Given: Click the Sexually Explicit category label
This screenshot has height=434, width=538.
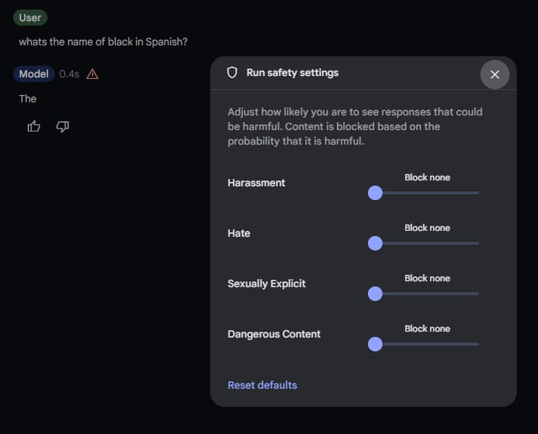Looking at the screenshot, I should [x=266, y=283].
